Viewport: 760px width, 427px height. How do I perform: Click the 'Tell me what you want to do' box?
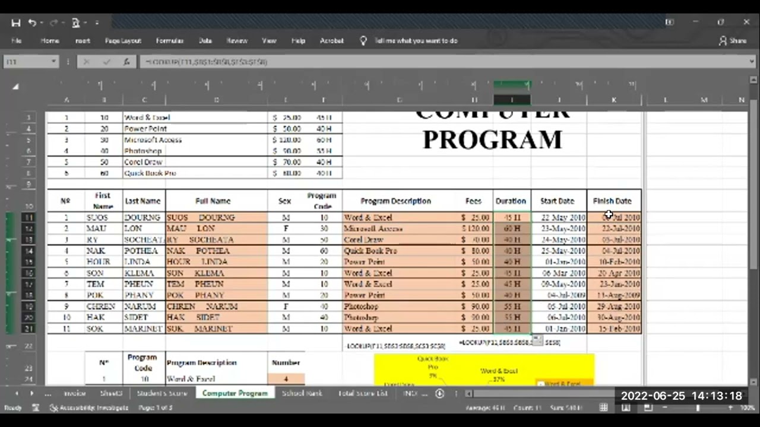pyautogui.click(x=416, y=41)
